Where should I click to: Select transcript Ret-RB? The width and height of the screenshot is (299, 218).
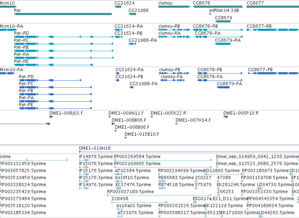[x=64, y=51]
